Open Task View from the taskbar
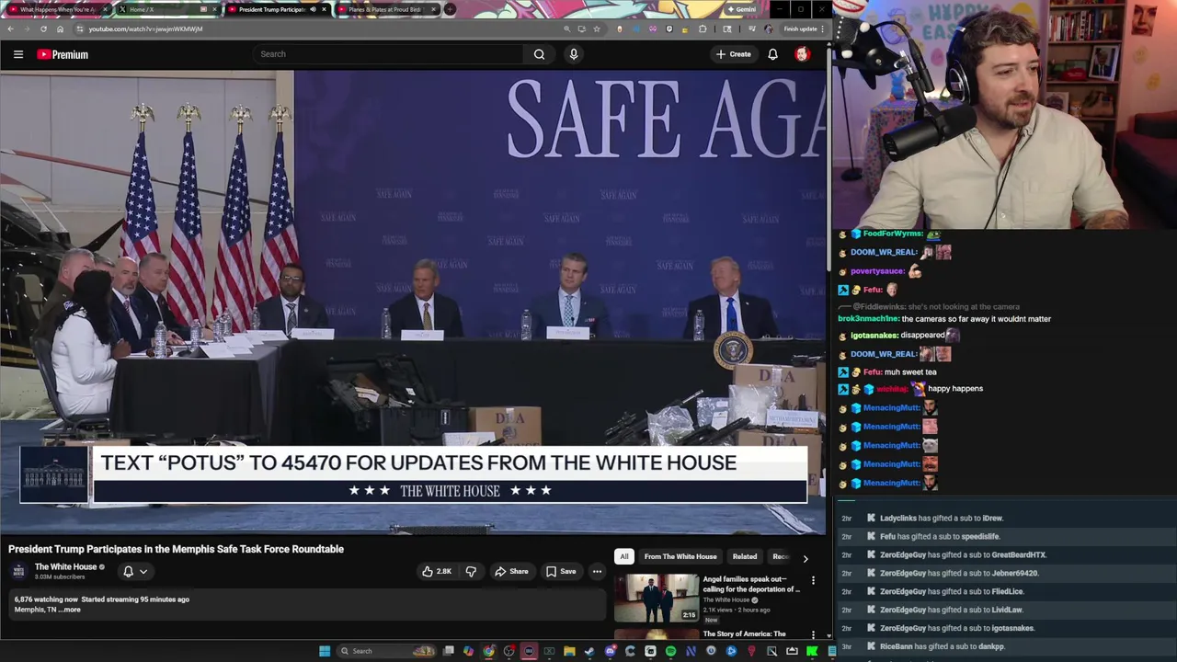 coord(448,651)
